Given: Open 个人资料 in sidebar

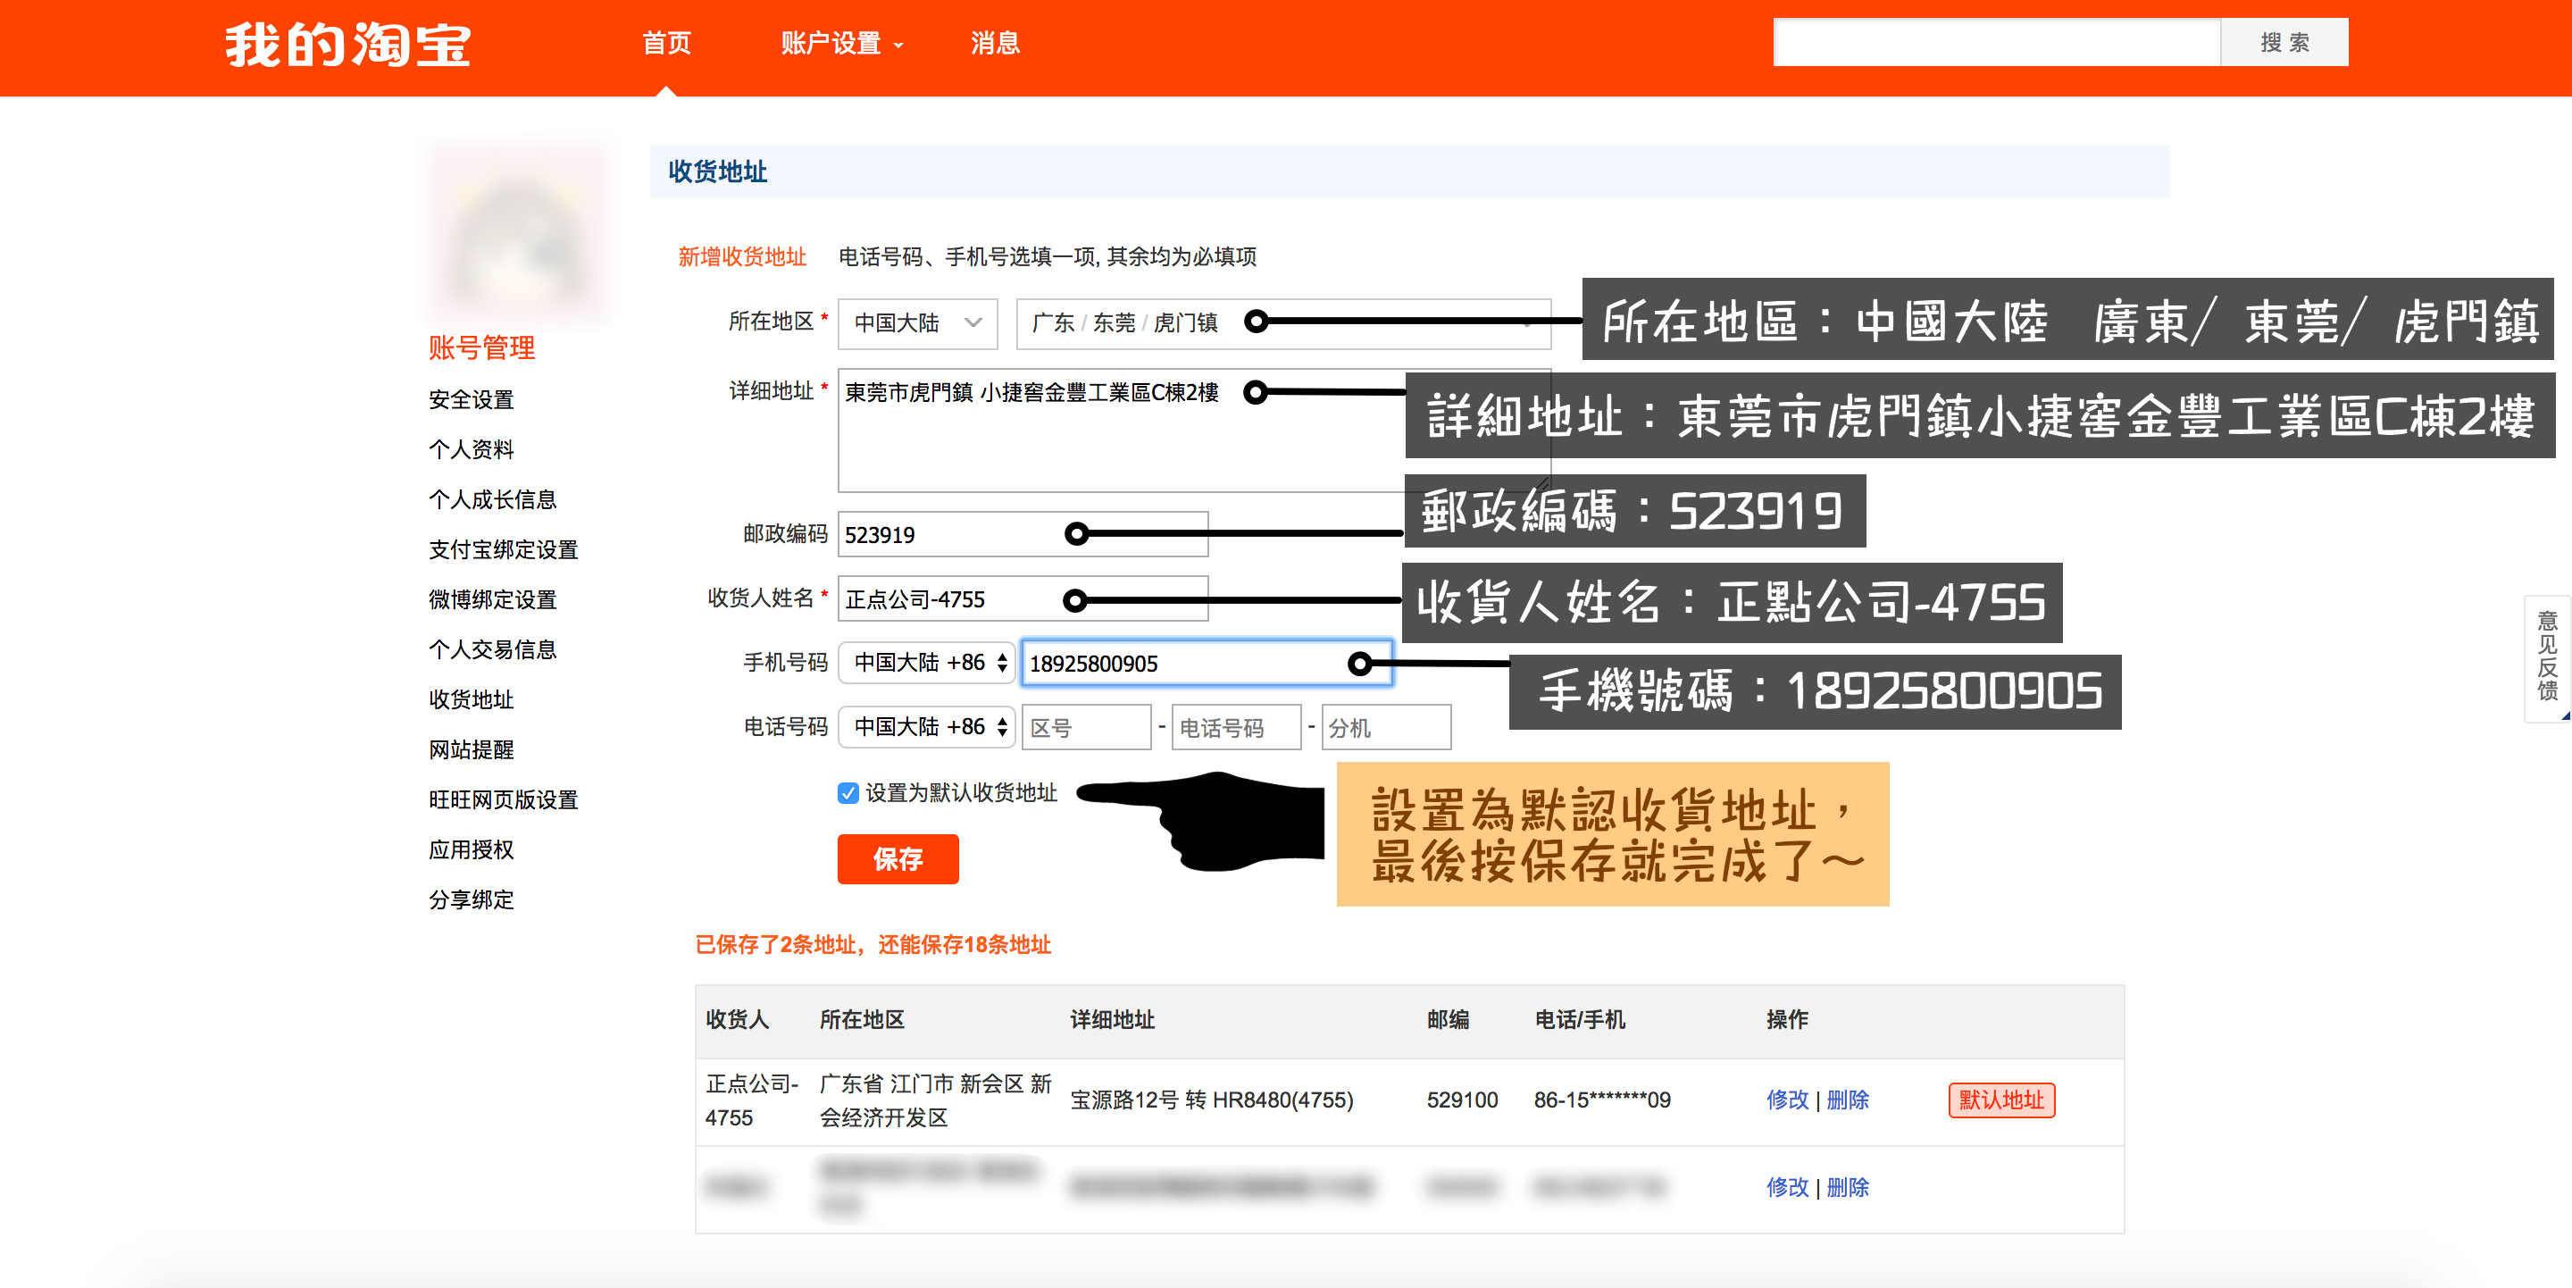Looking at the screenshot, I should (x=471, y=449).
